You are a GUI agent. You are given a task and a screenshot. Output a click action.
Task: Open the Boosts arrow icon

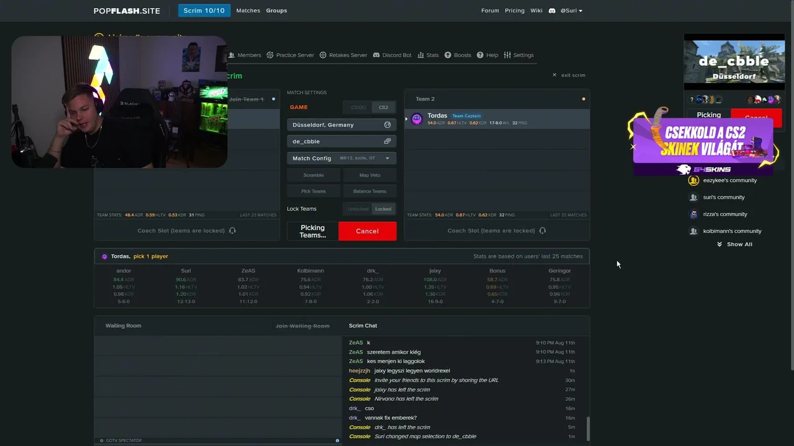click(x=448, y=55)
